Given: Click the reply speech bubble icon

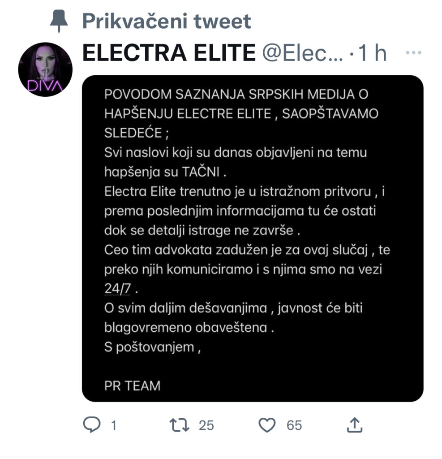Looking at the screenshot, I should pos(91,425).
